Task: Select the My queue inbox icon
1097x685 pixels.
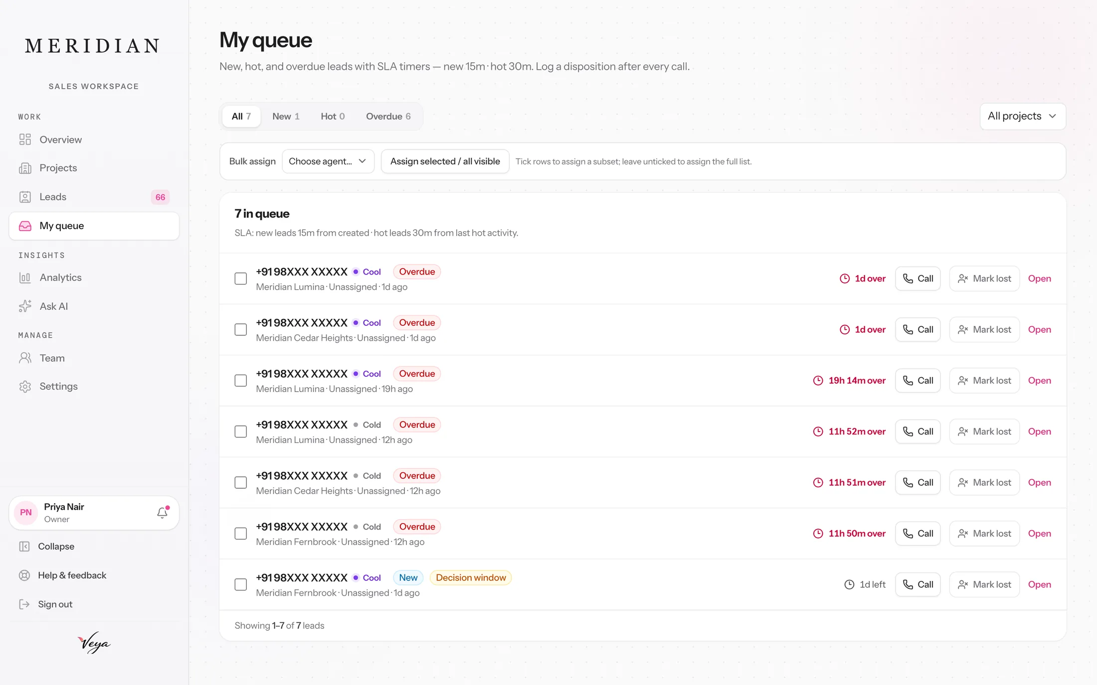Action: (25, 226)
